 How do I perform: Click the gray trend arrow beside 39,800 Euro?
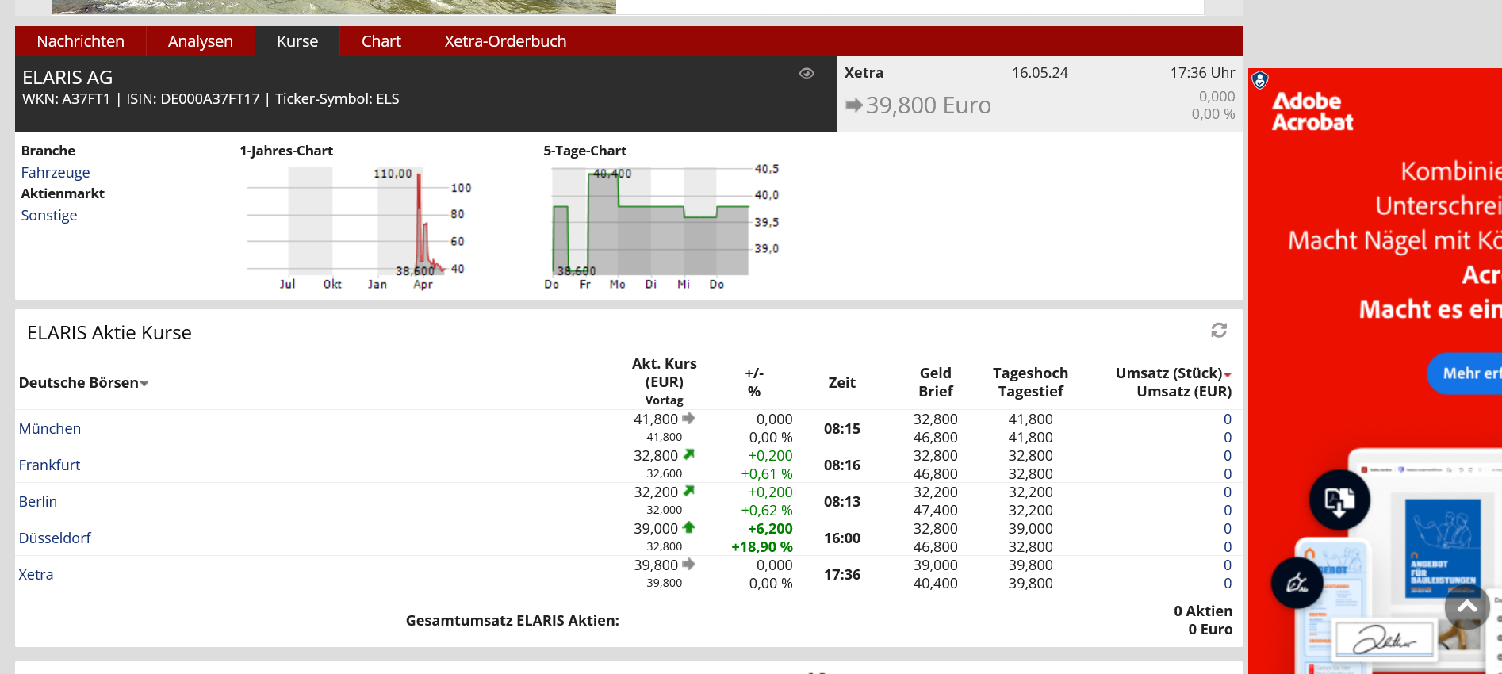tap(853, 105)
